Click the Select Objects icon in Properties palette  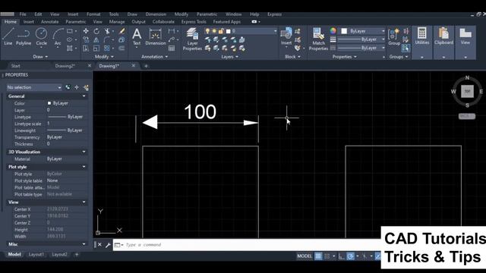[77, 88]
